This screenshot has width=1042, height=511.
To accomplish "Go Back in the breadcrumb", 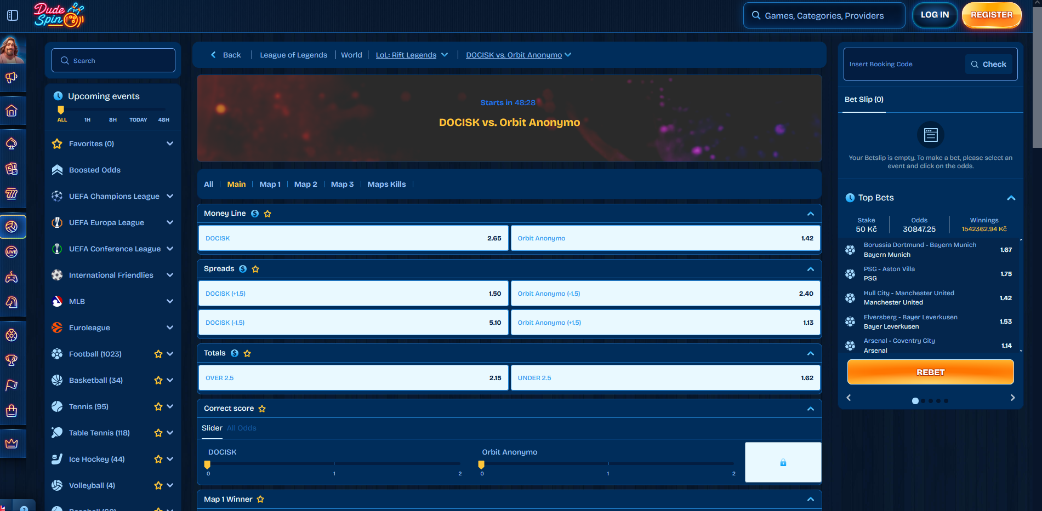I will click(x=226, y=55).
